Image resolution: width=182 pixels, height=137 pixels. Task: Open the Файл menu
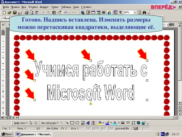point(6,7)
